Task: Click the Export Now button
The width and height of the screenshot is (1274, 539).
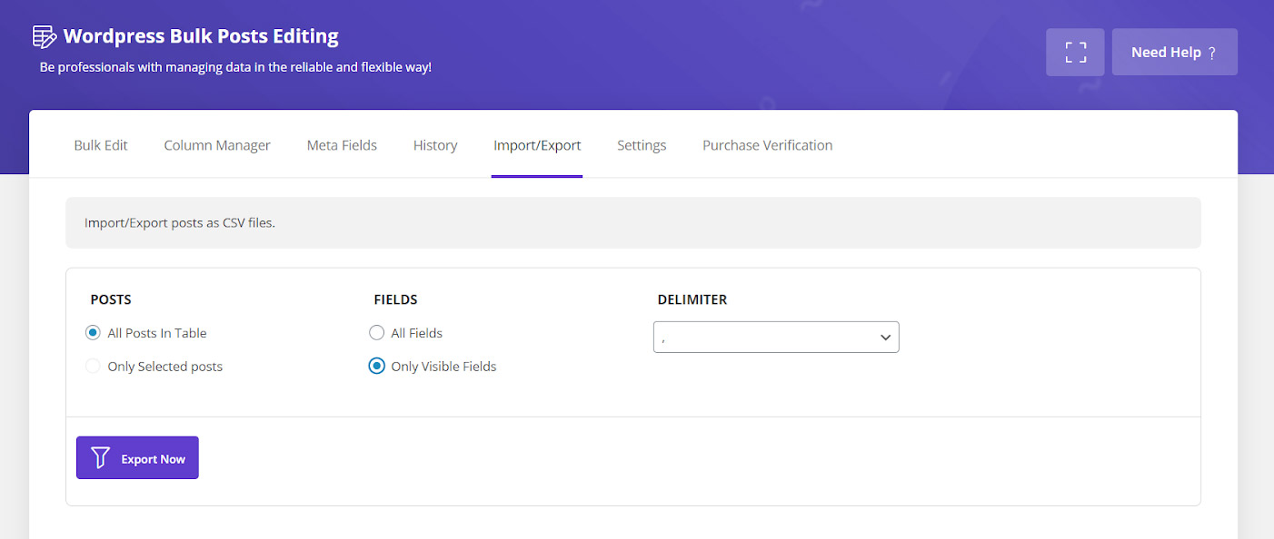Action: [x=137, y=457]
